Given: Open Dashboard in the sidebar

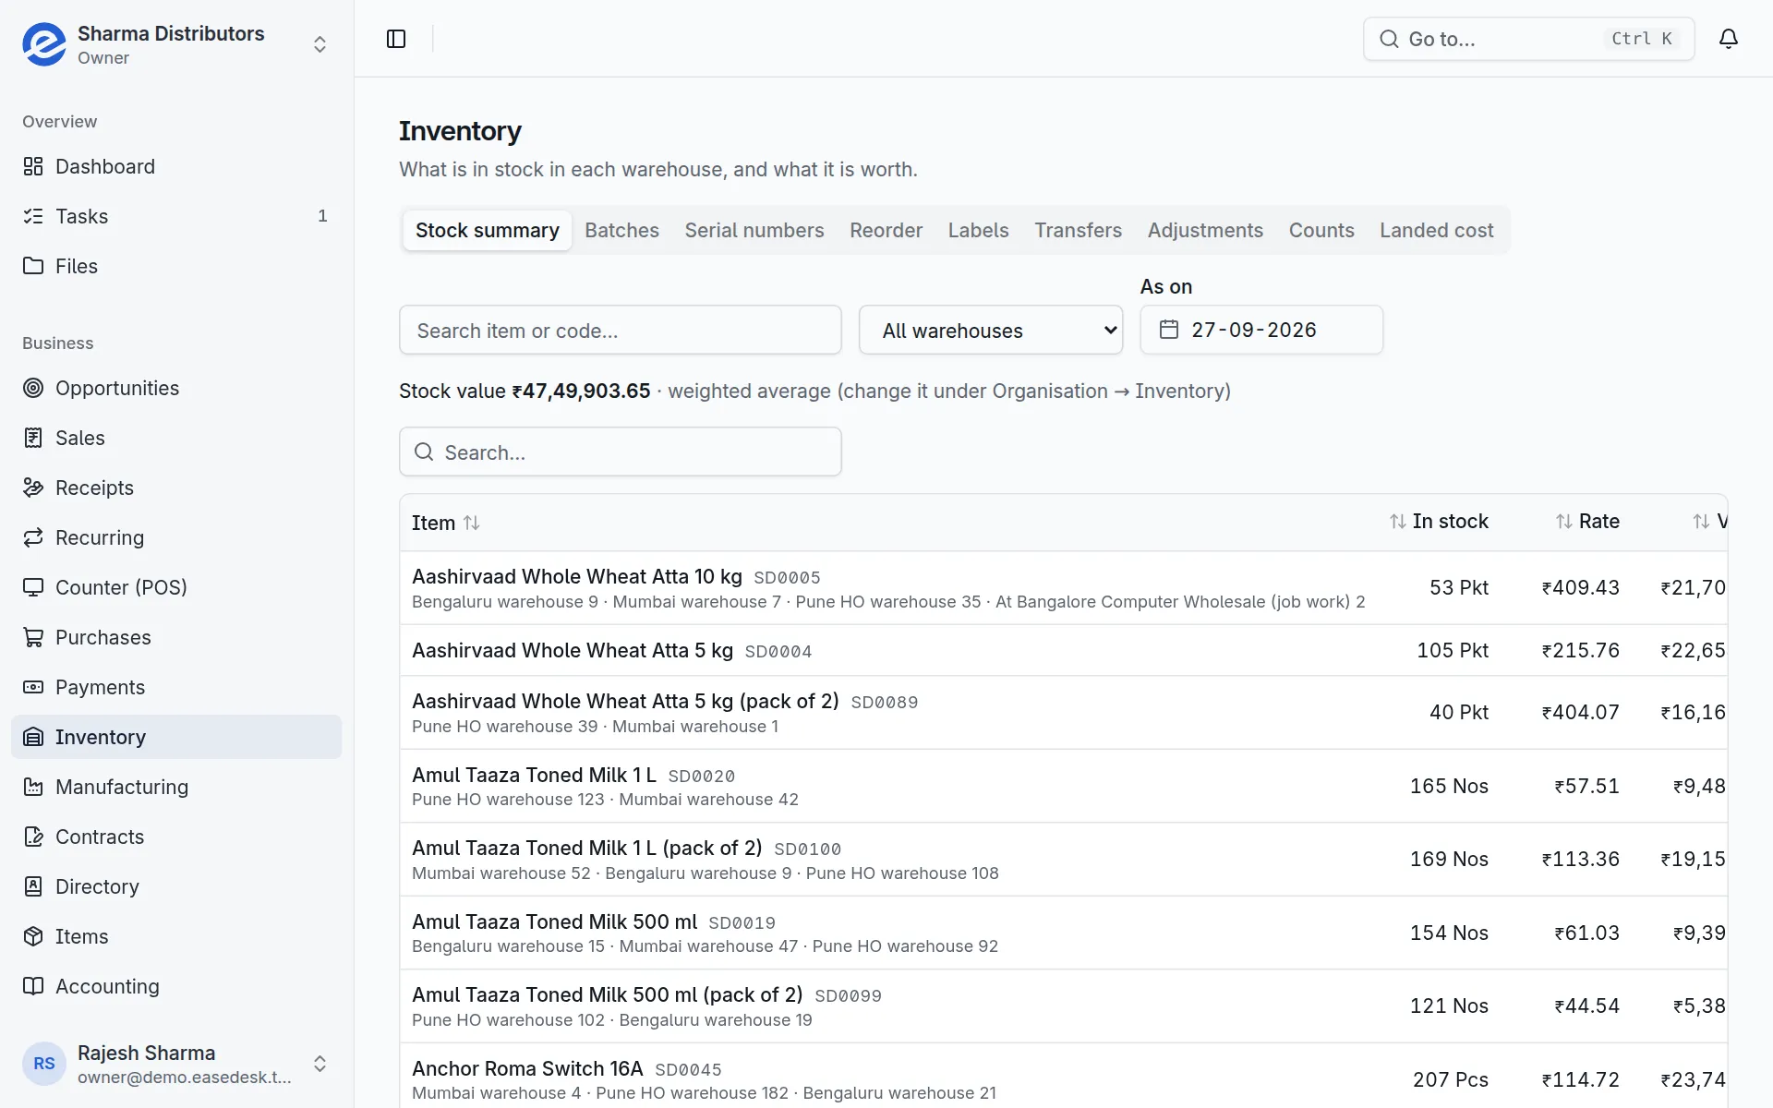Looking at the screenshot, I should 176,166.
